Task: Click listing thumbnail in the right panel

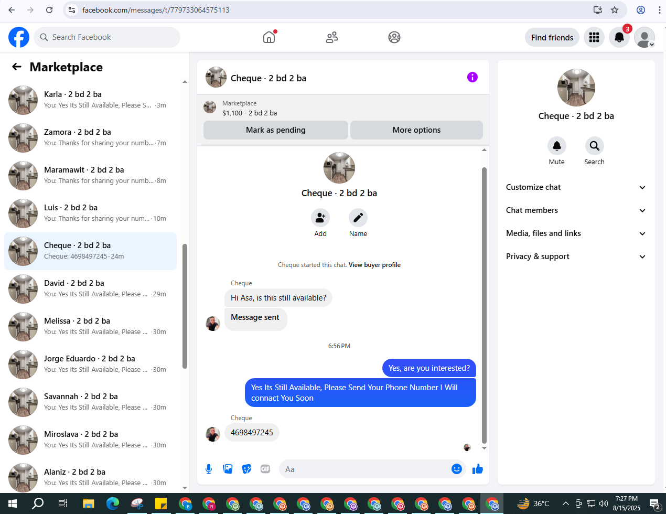Action: (x=576, y=88)
